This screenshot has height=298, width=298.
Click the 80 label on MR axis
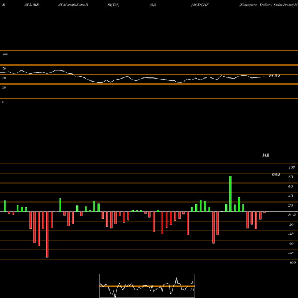(290, 177)
